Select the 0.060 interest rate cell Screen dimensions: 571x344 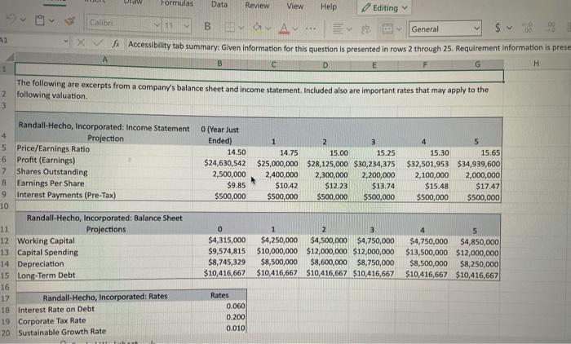tap(220, 307)
